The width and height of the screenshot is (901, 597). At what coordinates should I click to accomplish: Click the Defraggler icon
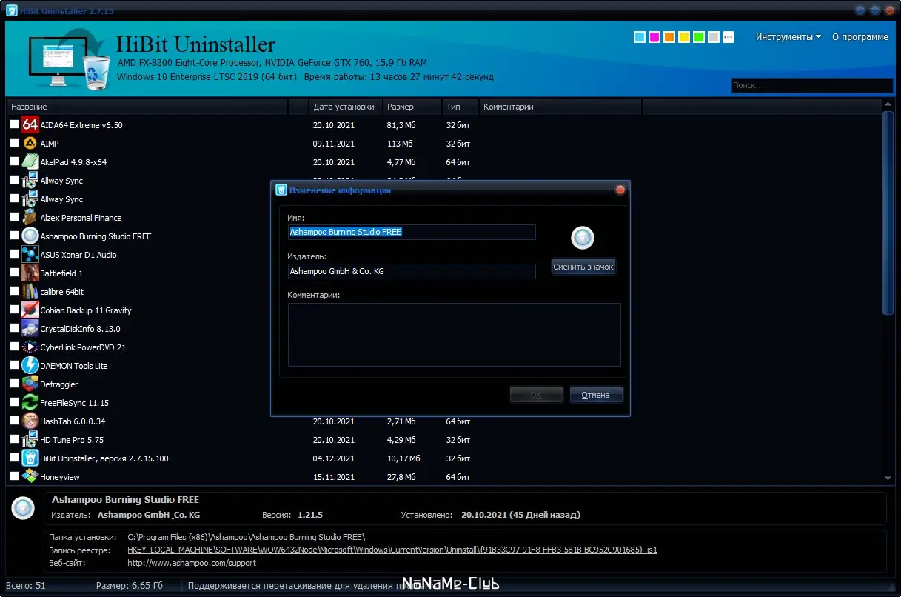coord(30,384)
